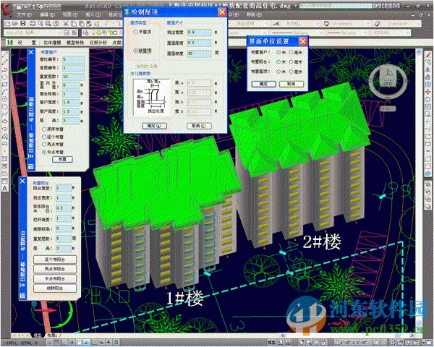Image resolution: width=434 pixels, height=347 pixels.
Task: Open the 编辑 menu
Action: [x=47, y=14]
